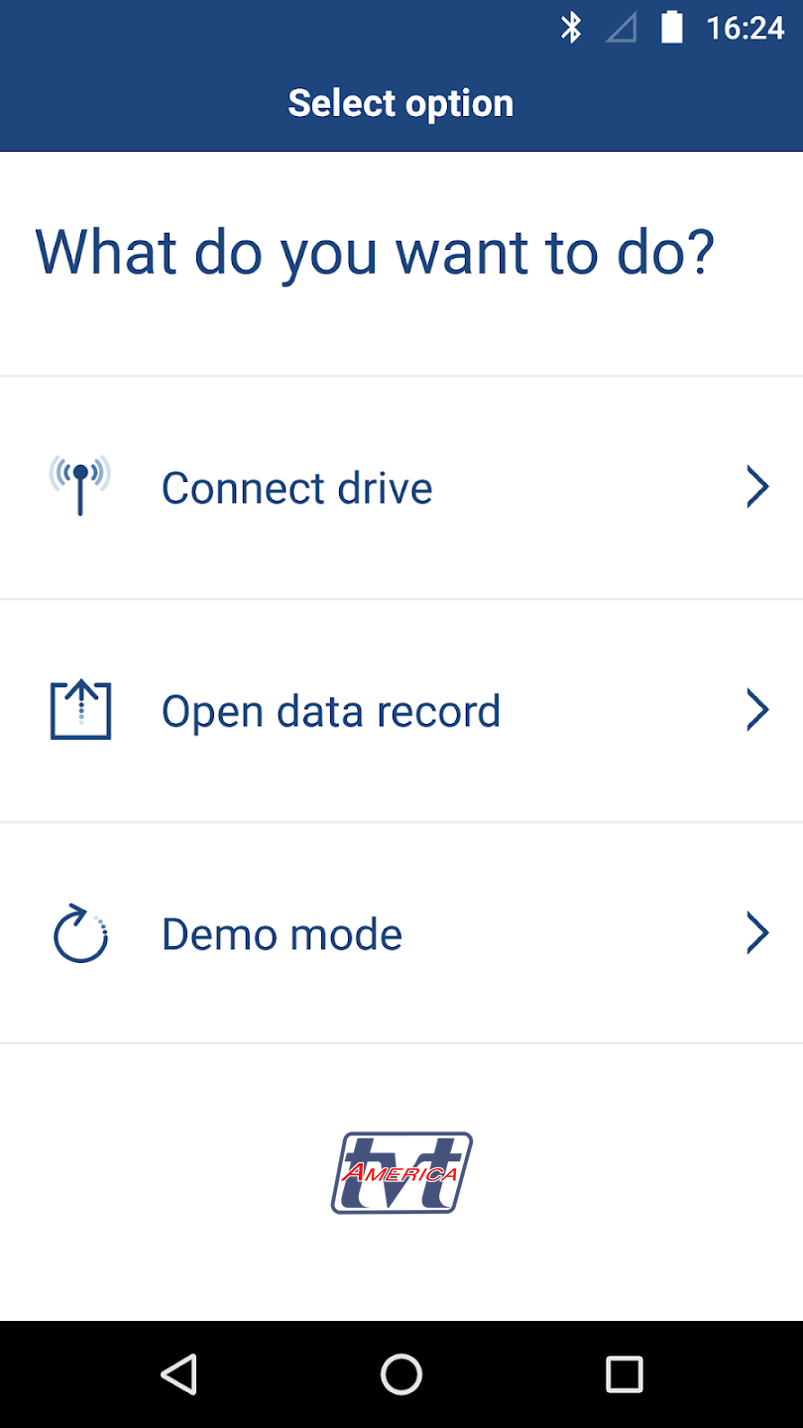Expand the Connect drive chevron arrow

tap(757, 488)
